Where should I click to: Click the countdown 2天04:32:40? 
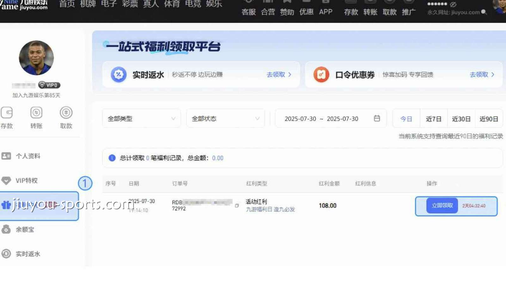[x=474, y=206]
